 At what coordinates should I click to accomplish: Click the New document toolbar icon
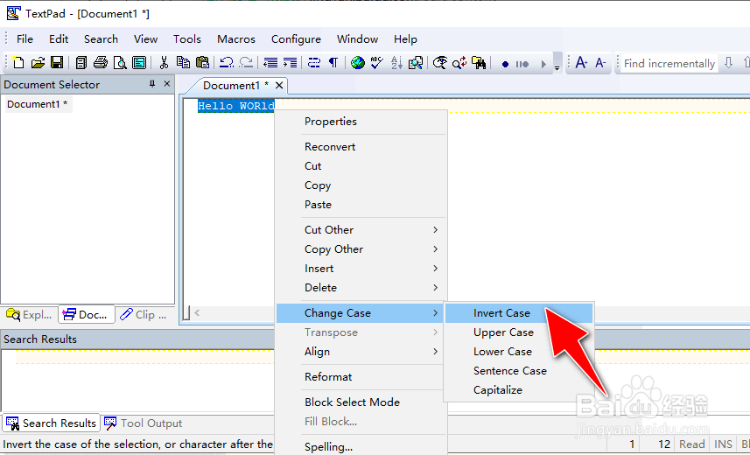point(18,63)
